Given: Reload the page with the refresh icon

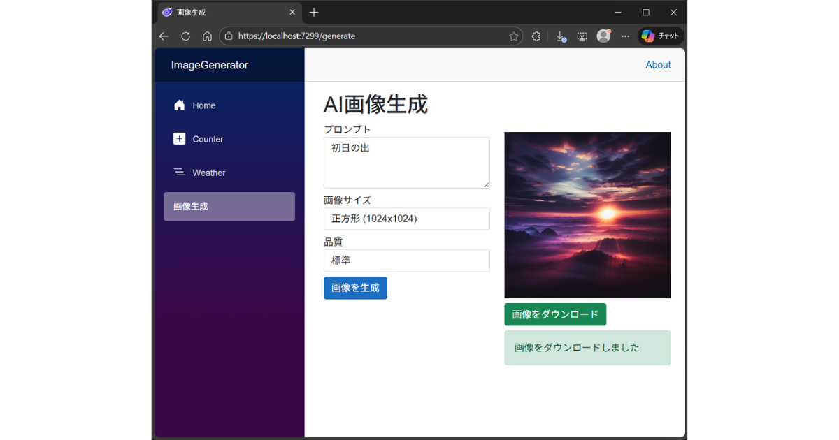Looking at the screenshot, I should [185, 36].
